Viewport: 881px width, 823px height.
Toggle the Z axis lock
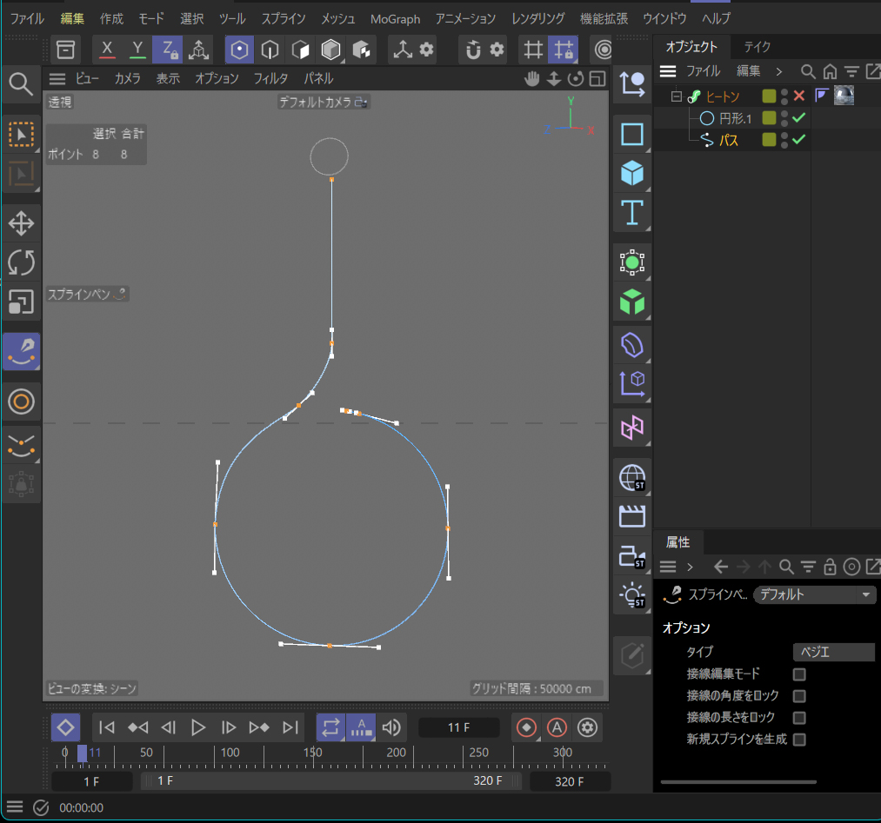tap(166, 50)
